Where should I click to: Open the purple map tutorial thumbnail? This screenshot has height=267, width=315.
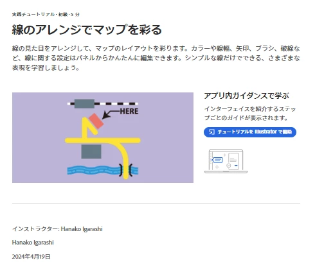pos(103,137)
